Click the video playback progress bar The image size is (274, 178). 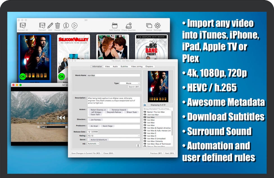click(56, 123)
